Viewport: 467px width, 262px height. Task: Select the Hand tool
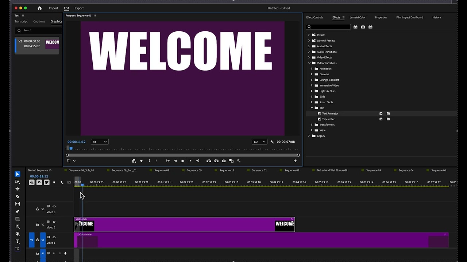17,234
